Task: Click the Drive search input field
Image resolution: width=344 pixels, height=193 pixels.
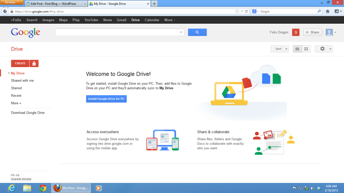Action: point(117,32)
